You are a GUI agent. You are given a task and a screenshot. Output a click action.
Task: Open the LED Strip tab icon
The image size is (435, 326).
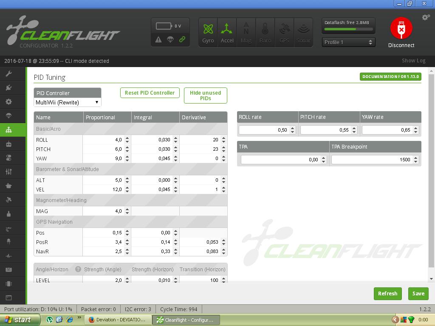click(x=8, y=242)
